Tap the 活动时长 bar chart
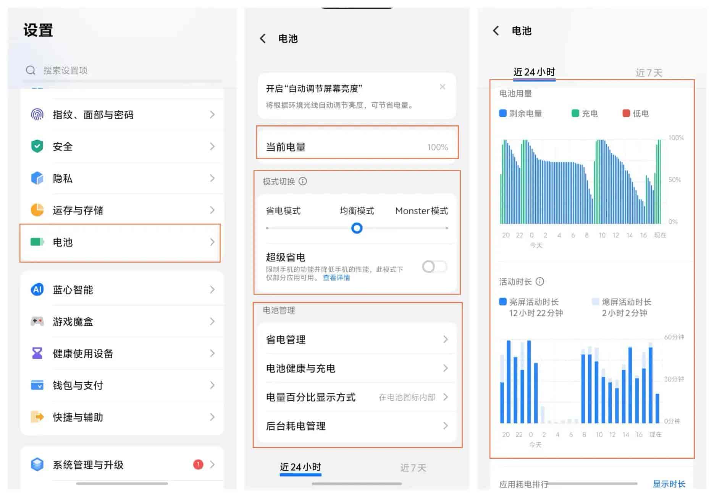The image size is (714, 497). point(580,382)
